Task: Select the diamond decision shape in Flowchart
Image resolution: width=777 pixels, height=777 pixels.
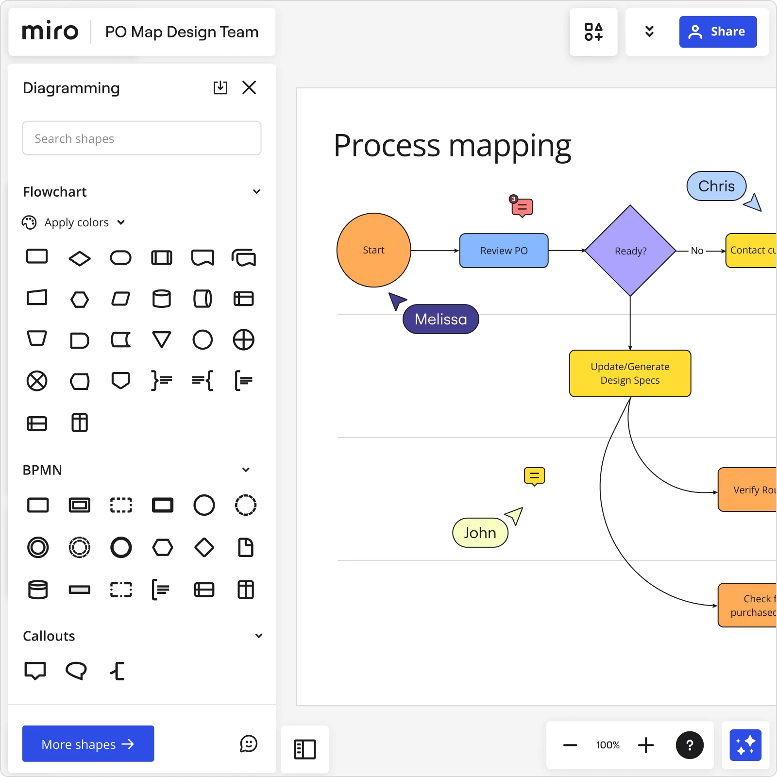Action: click(80, 258)
